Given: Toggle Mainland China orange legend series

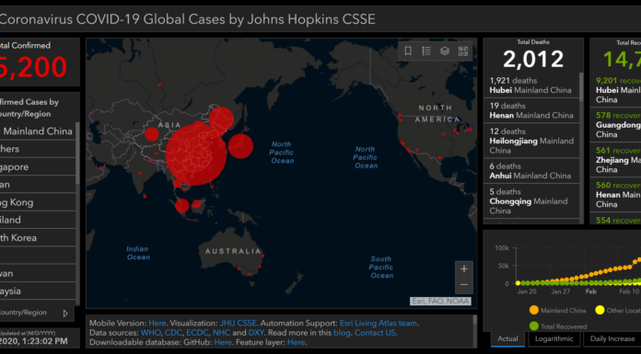Looking at the screenshot, I should pos(557,310).
